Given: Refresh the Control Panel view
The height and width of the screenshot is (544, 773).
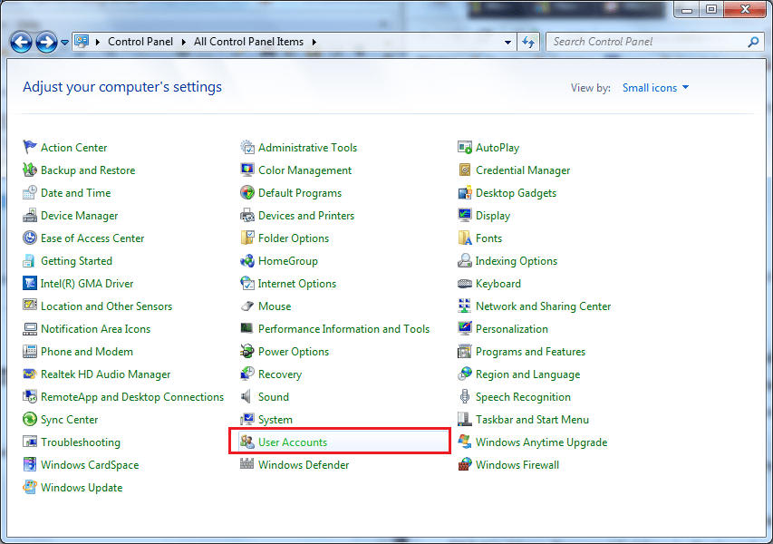Looking at the screenshot, I should (x=528, y=43).
